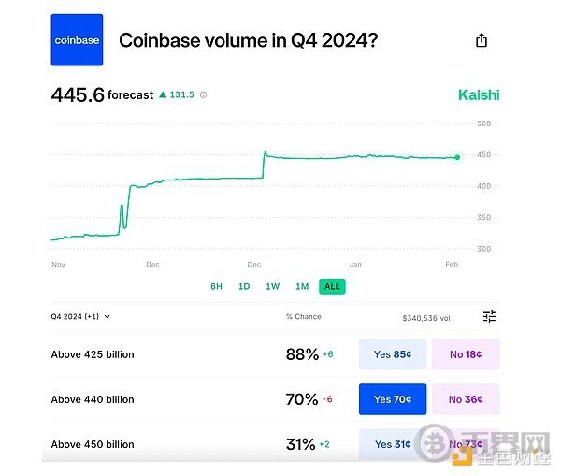Buy Yes 31¢ for Above 450 billion
Image resolution: width=561 pixels, height=476 pixels.
393,444
